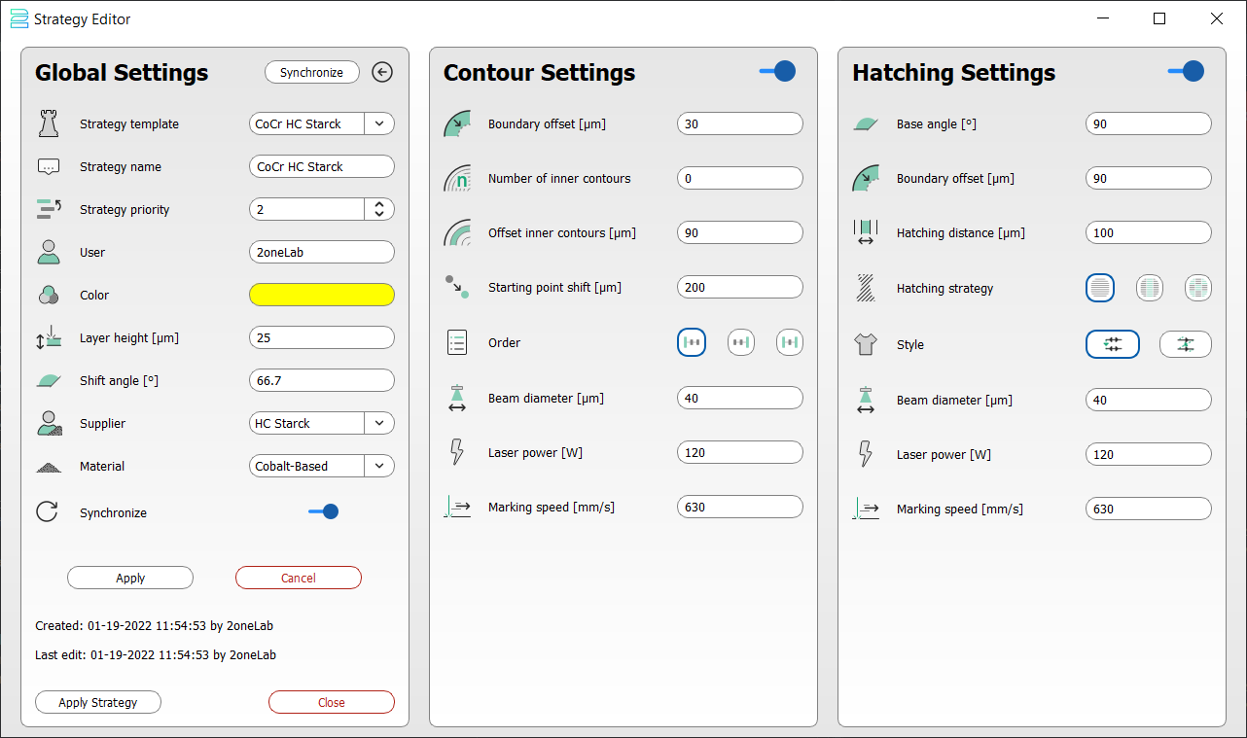Click the Layer height input field
This screenshot has width=1247, height=738.
coord(322,337)
